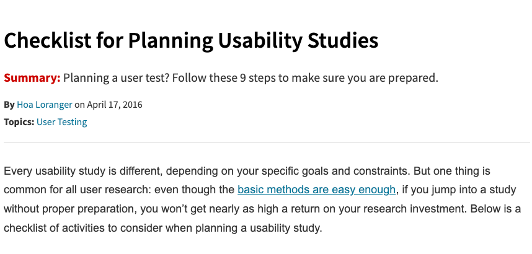
Task: Click the word 'Studies' in the main heading
Action: (x=343, y=41)
